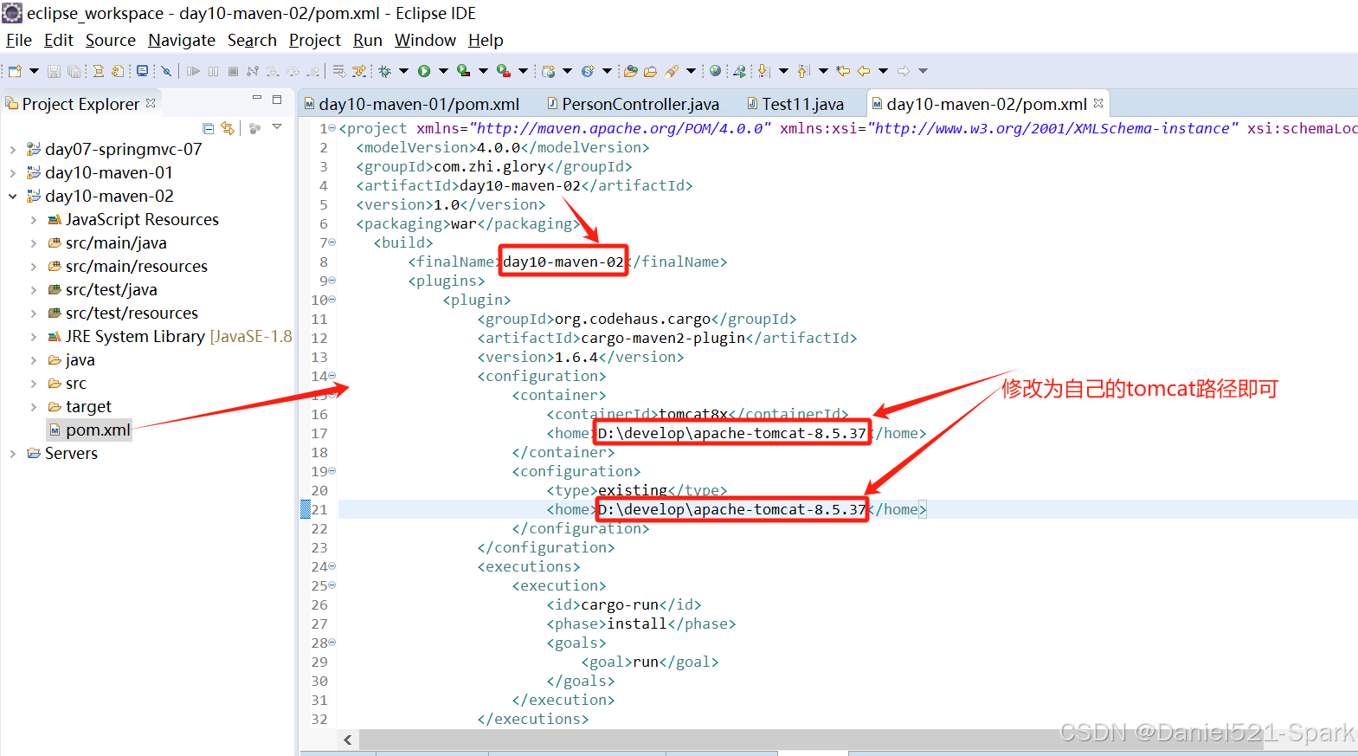Click the Step Into icon
This screenshot has width=1358, height=756.
click(x=273, y=71)
